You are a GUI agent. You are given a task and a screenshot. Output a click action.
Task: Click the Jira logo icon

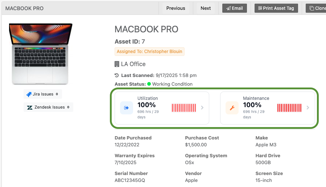point(29,94)
